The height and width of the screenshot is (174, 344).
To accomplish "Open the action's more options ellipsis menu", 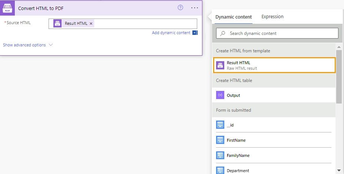I will (195, 8).
